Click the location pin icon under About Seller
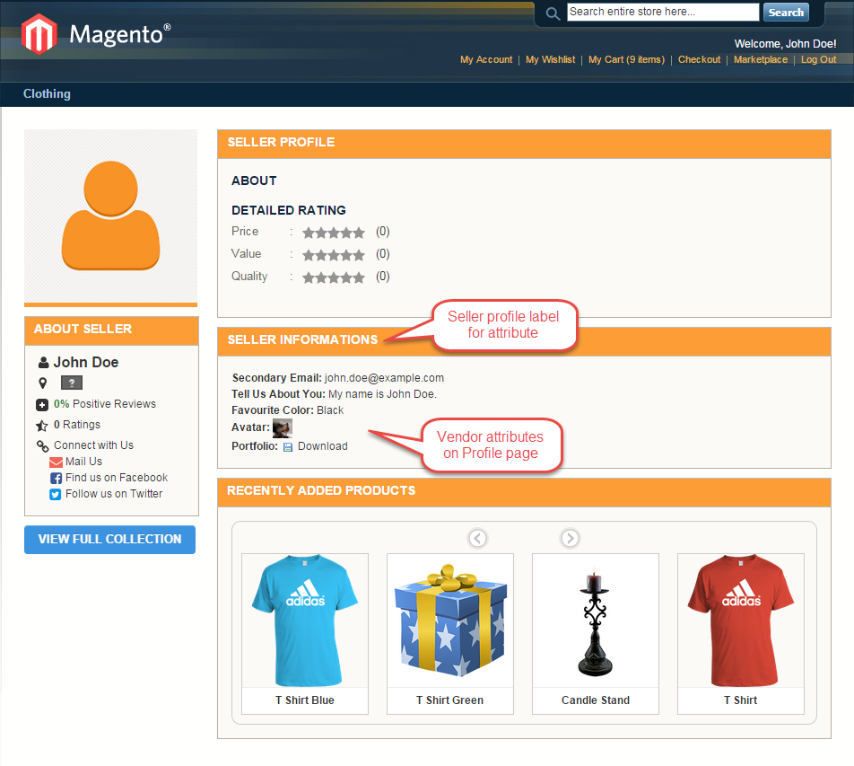The image size is (854, 766). point(43,383)
